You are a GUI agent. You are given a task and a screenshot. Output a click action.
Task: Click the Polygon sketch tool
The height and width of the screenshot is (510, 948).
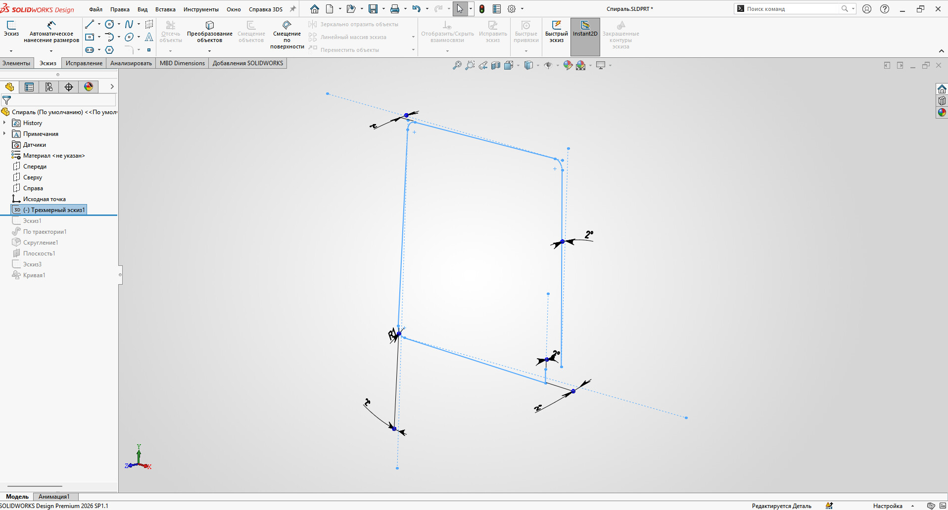(109, 50)
